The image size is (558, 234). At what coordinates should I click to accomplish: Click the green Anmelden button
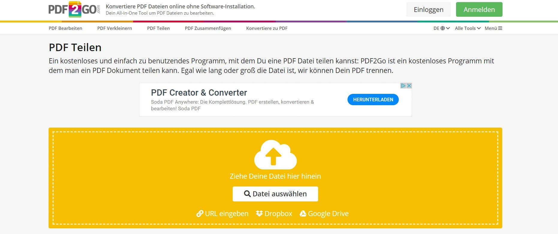pos(479,10)
